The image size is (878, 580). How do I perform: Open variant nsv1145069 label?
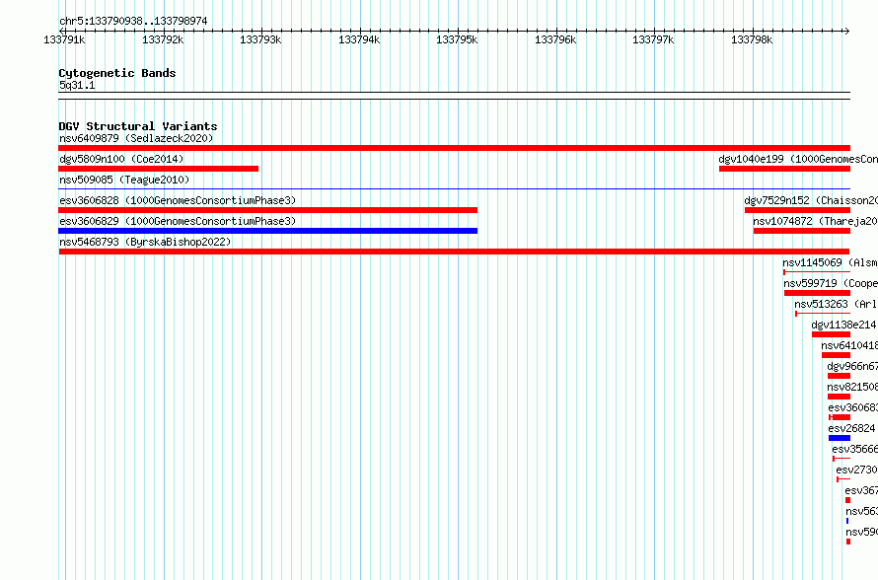click(x=830, y=262)
